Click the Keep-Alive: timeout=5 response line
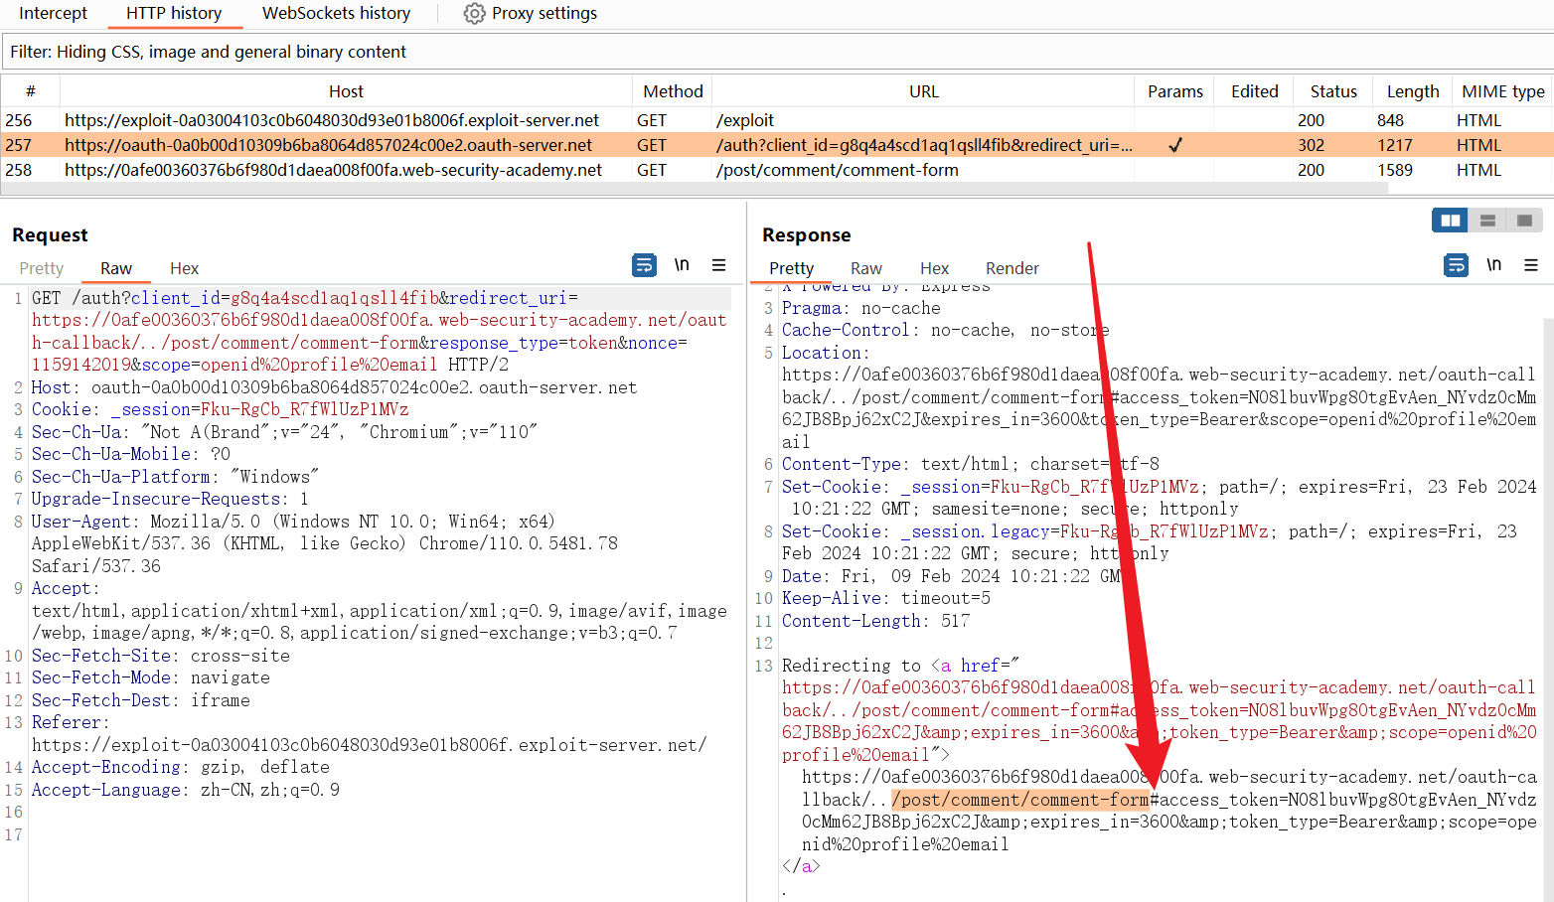Screen dimensions: 1554x902 [885, 598]
